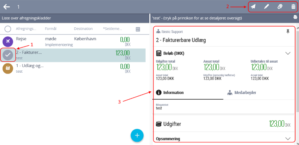Delete the settlement with the trash icon
The image size is (299, 145).
(x=293, y=7)
